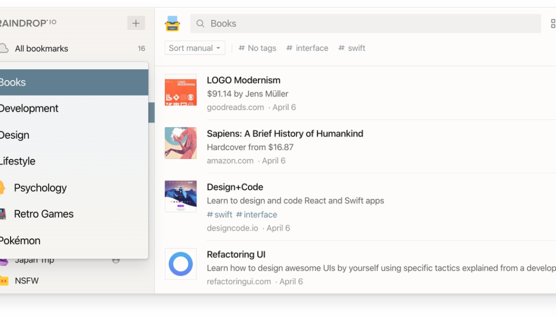
Task: Open the goodreads.com link
Action: (x=235, y=107)
